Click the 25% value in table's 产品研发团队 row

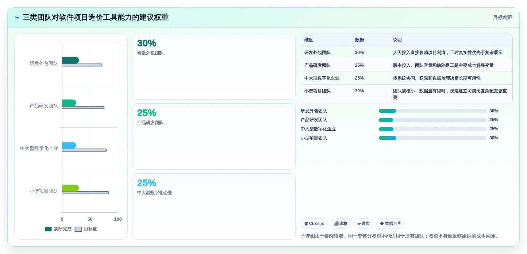tap(359, 65)
